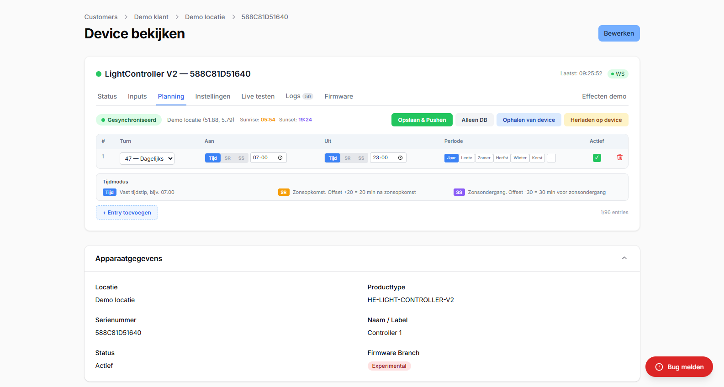Delete schedule entry with trash icon
The height and width of the screenshot is (387, 724).
(x=619, y=157)
